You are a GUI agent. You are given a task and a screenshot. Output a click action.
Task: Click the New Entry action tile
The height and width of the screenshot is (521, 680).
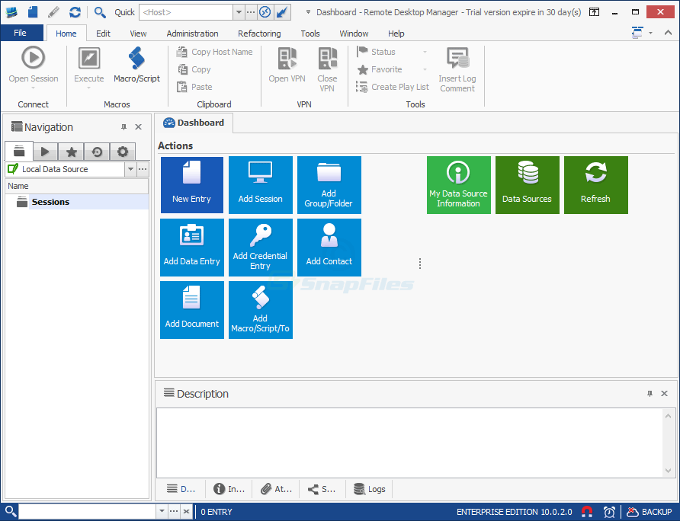[x=191, y=185]
